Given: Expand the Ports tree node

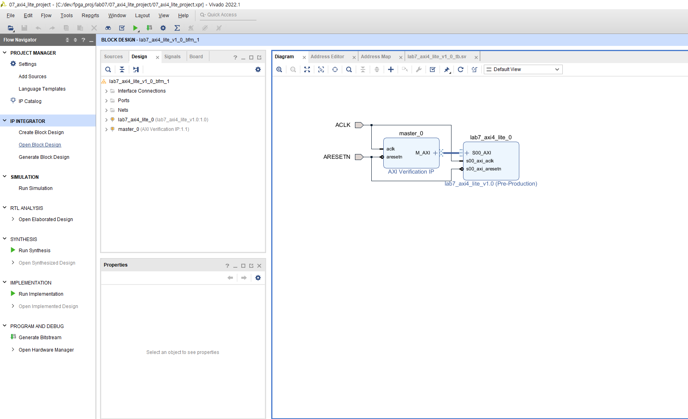Looking at the screenshot, I should click(106, 101).
